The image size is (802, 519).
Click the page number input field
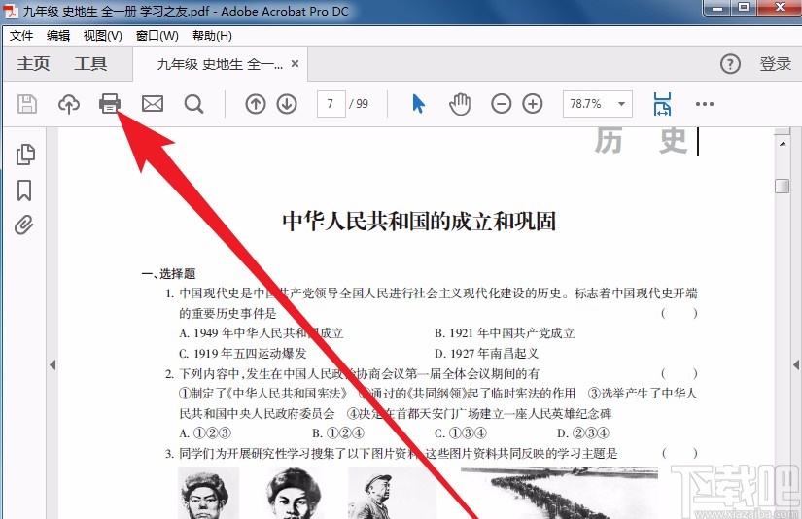point(331,104)
